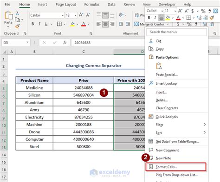Apply the ribbon red Font Color
The height and width of the screenshot is (182, 220).
point(84,24)
